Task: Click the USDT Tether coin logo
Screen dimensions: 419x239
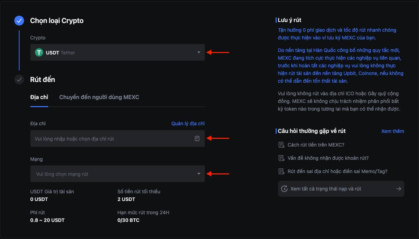Action: pyautogui.click(x=39, y=52)
